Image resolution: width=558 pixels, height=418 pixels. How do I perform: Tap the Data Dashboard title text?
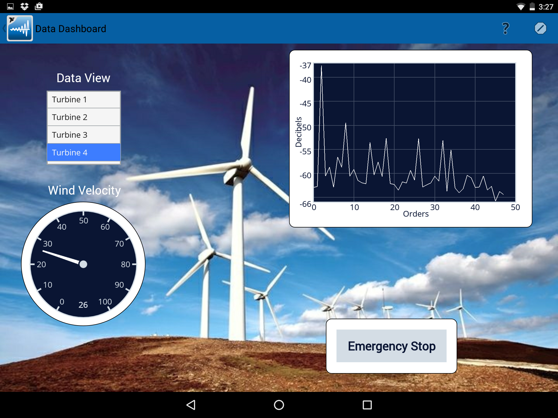click(71, 29)
